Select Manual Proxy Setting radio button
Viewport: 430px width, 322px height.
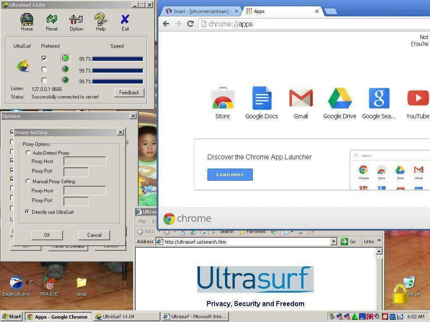click(x=28, y=181)
